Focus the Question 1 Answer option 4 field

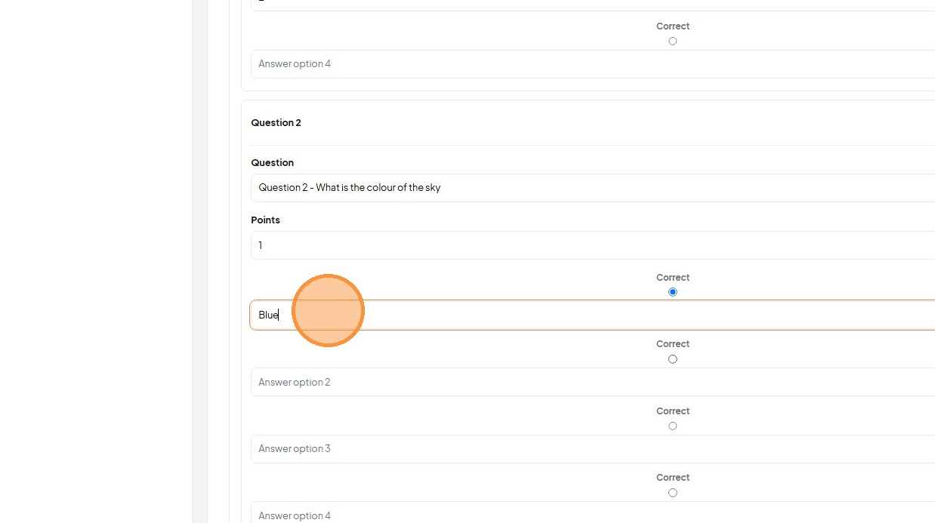click(593, 64)
